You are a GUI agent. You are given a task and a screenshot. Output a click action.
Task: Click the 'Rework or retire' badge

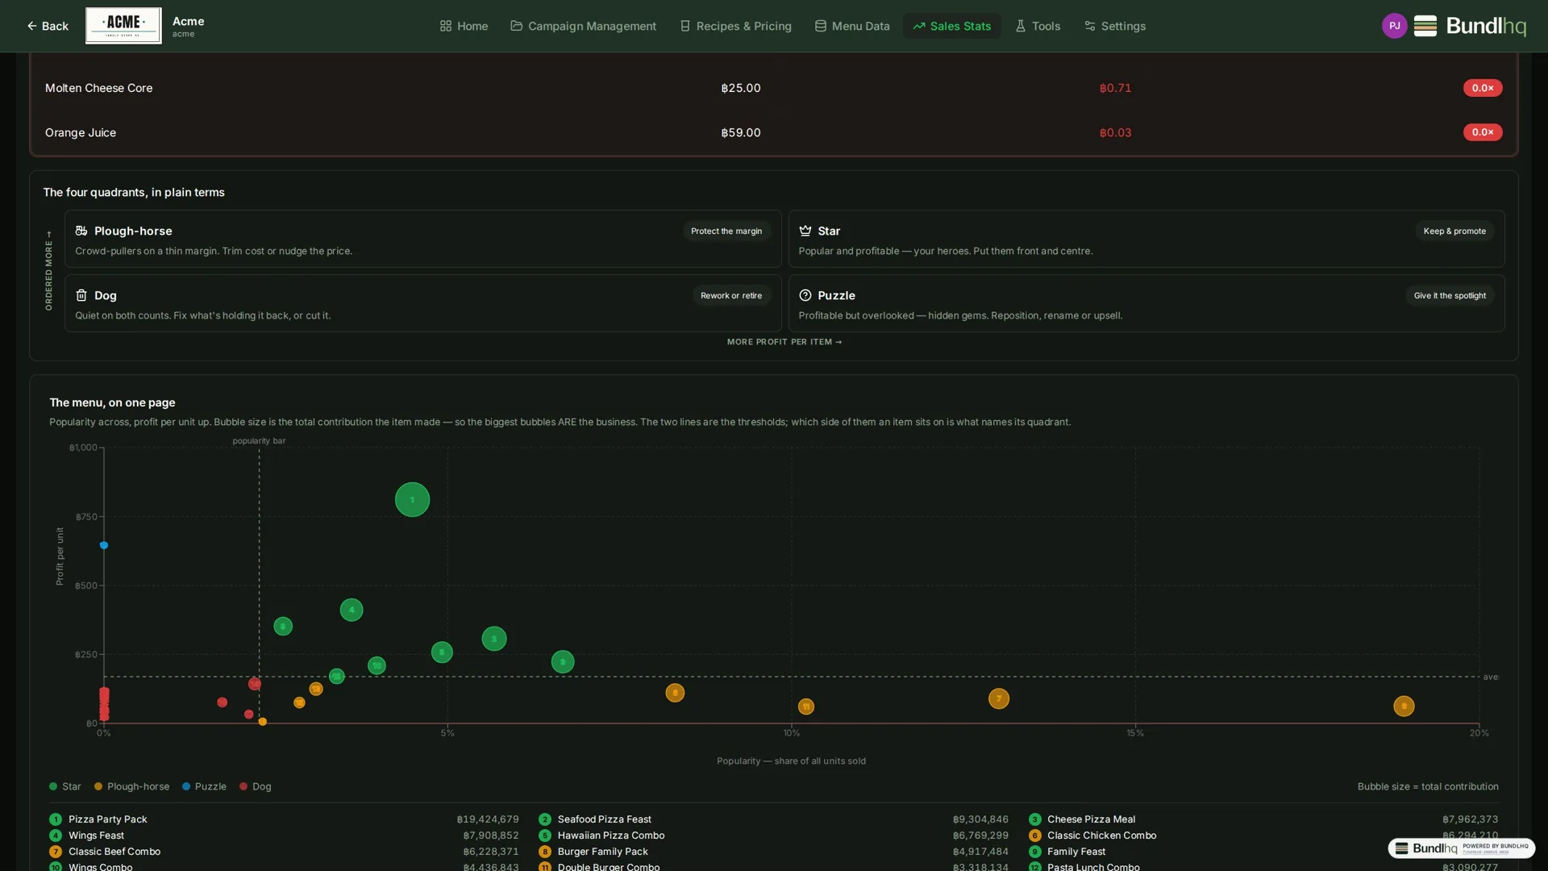(x=731, y=295)
